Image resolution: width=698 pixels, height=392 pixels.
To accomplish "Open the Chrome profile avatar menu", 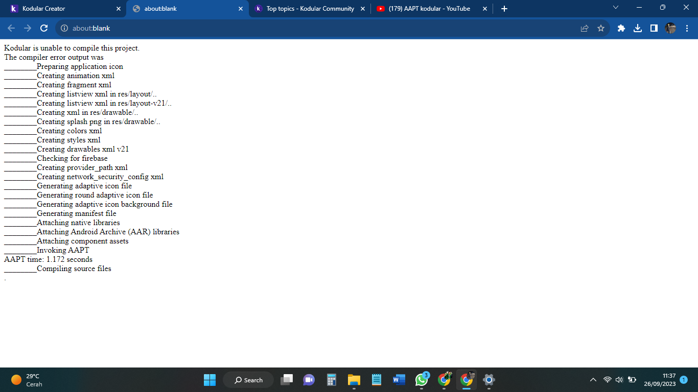I will 671,28.
